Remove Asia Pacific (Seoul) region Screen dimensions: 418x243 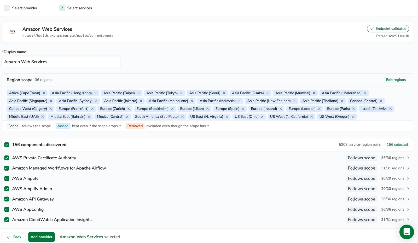coord(224,93)
